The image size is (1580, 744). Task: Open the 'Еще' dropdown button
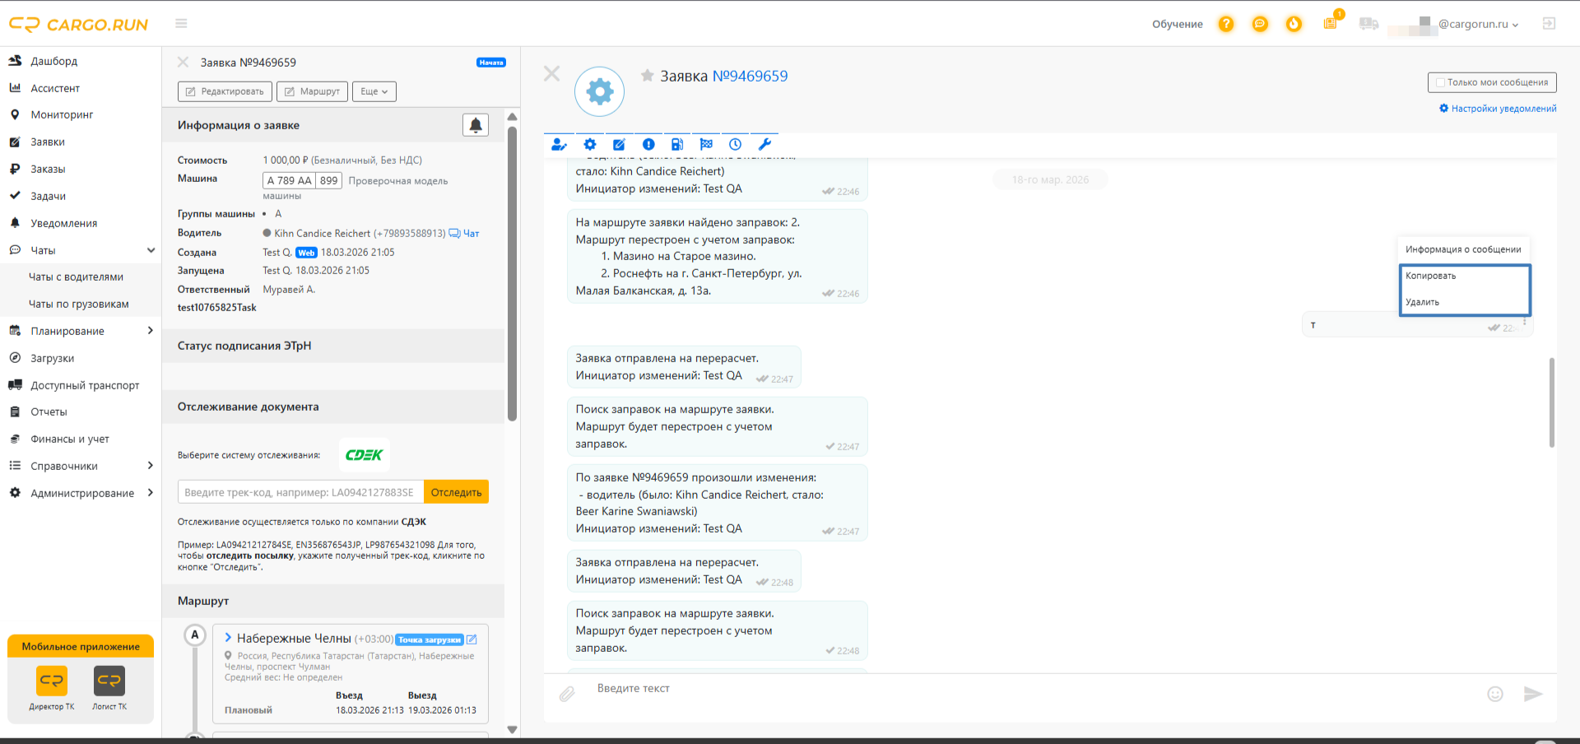tap(374, 91)
